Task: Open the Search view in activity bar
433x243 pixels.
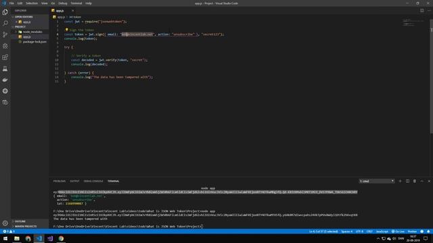Action: (x=5, y=23)
